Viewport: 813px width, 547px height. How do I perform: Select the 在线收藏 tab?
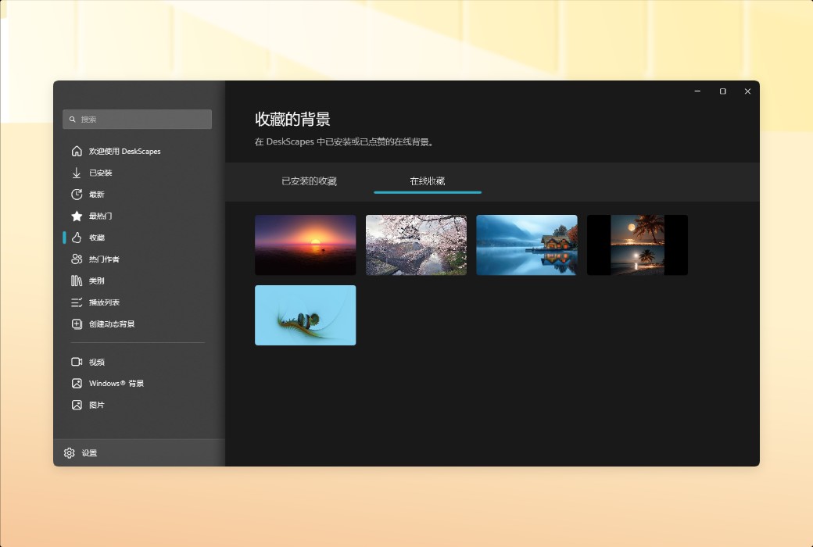(x=427, y=181)
